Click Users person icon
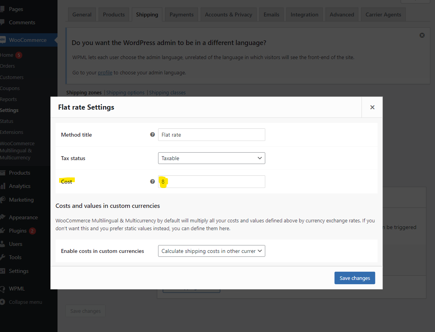 pos(2,244)
